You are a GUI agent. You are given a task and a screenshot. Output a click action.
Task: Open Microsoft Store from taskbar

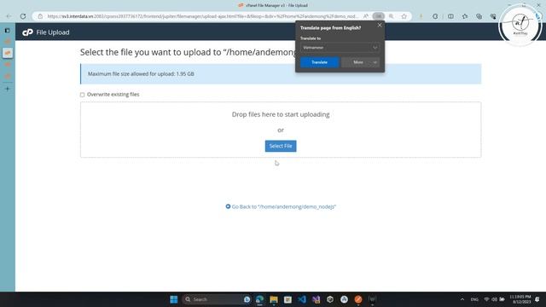[288, 299]
